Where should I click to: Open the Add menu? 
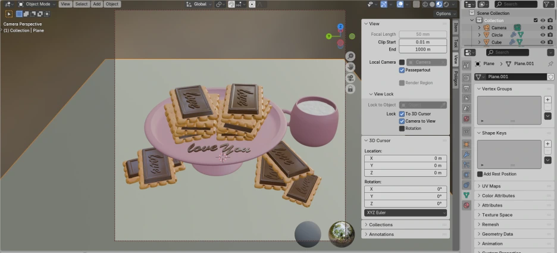(96, 4)
